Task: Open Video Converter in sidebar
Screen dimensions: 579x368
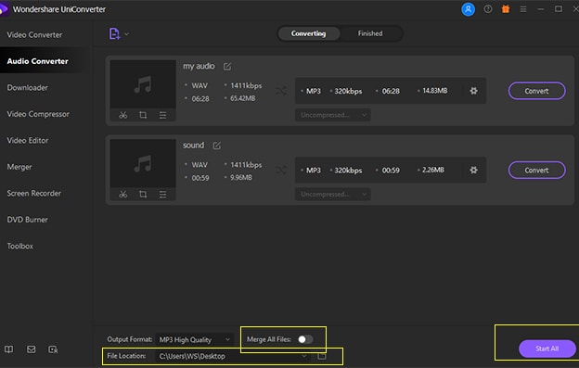Action: click(34, 35)
